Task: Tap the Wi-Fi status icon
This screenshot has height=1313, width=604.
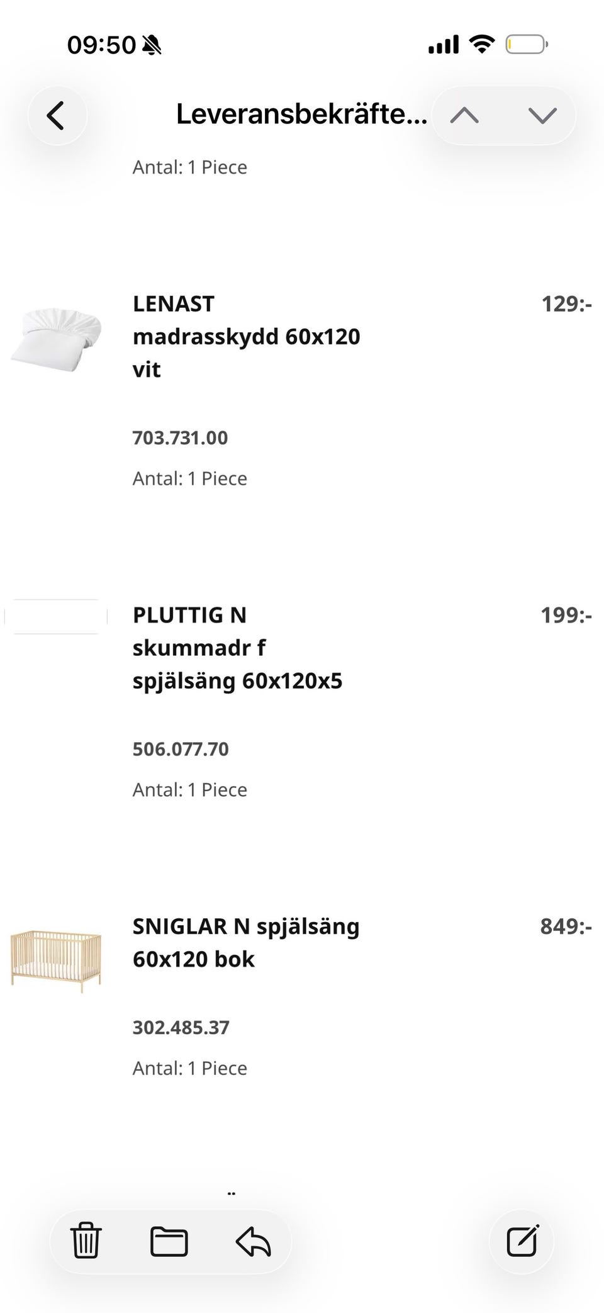Action: [481, 44]
